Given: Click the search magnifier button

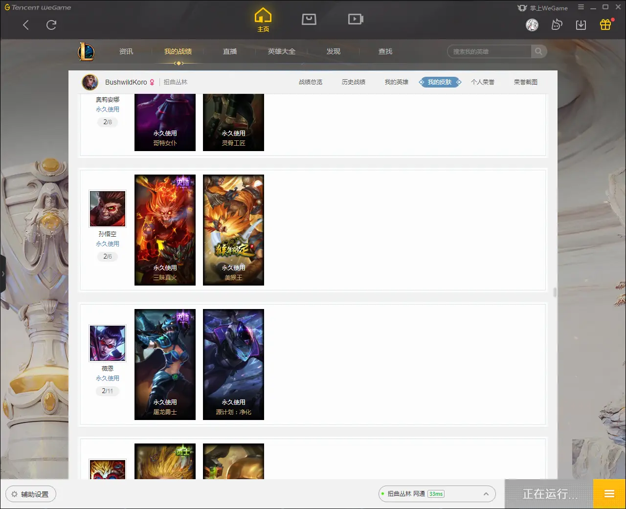Looking at the screenshot, I should [538, 51].
